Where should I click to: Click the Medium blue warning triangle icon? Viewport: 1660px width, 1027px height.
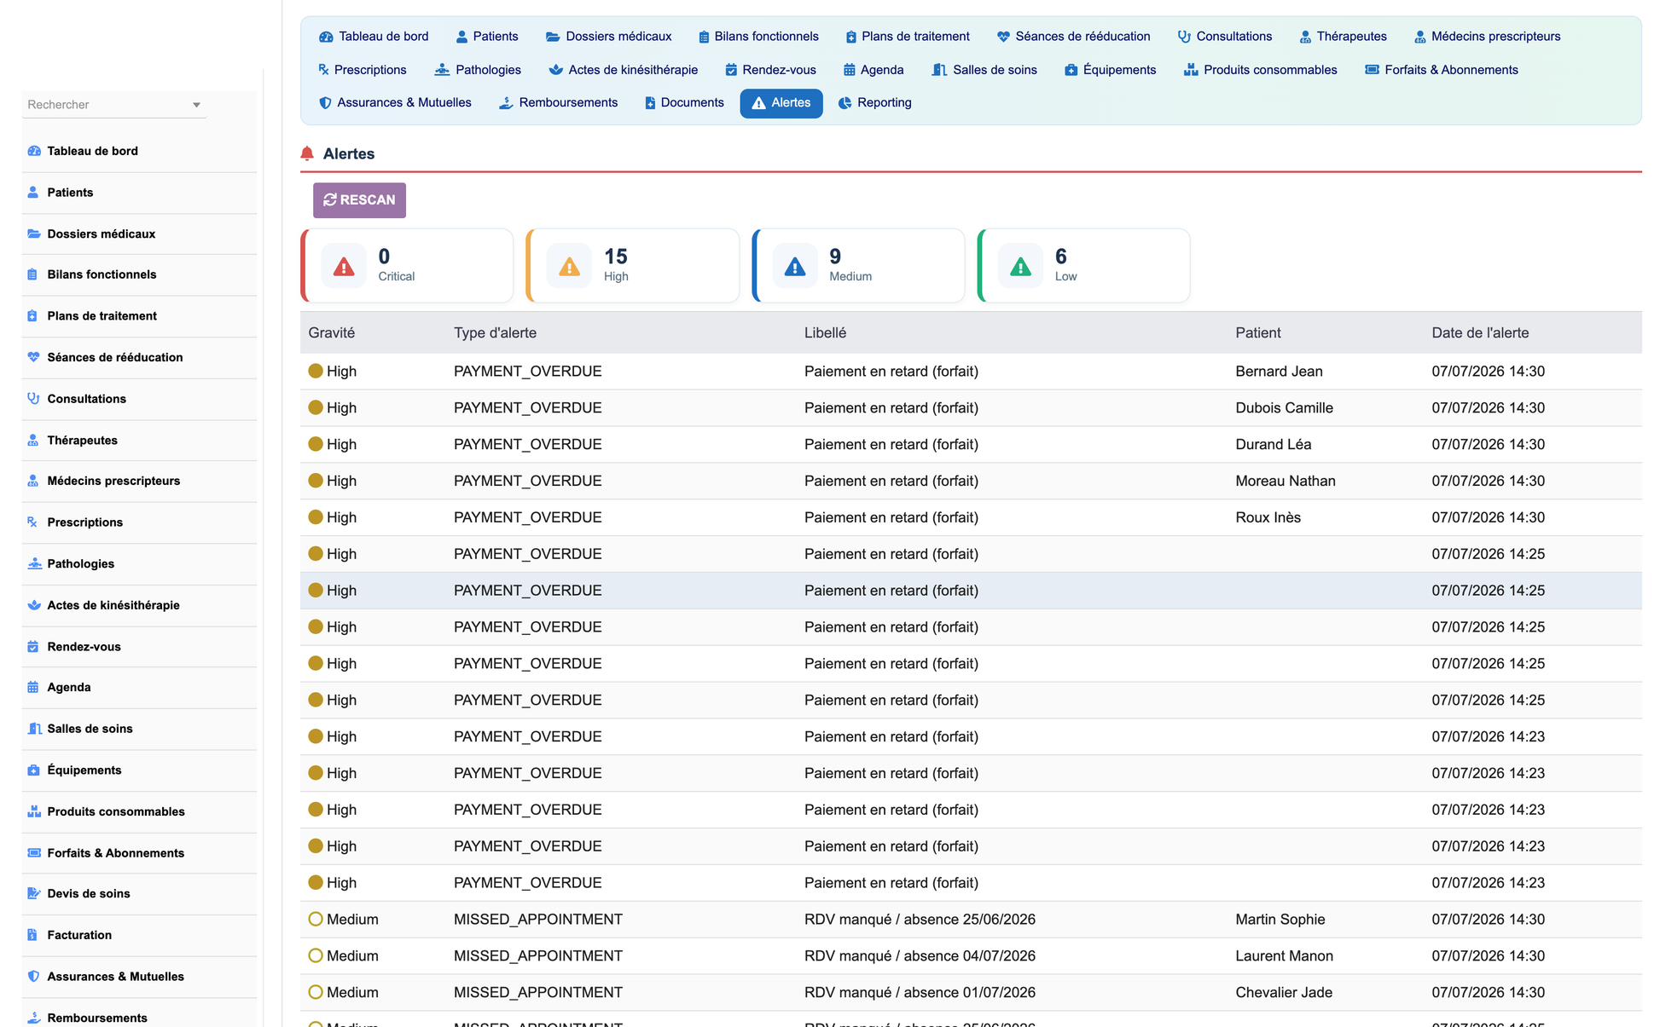[795, 267]
